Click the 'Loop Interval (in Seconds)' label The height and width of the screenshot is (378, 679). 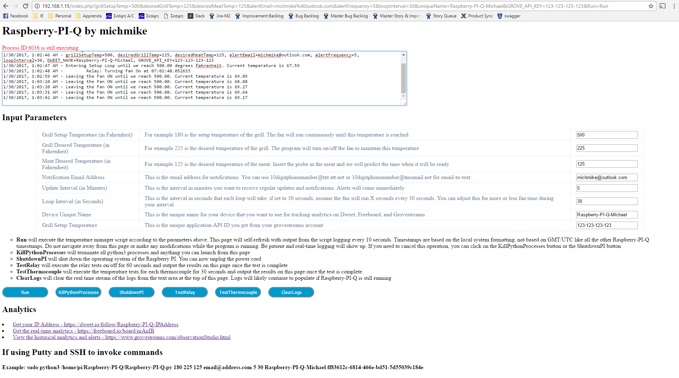[x=72, y=201]
